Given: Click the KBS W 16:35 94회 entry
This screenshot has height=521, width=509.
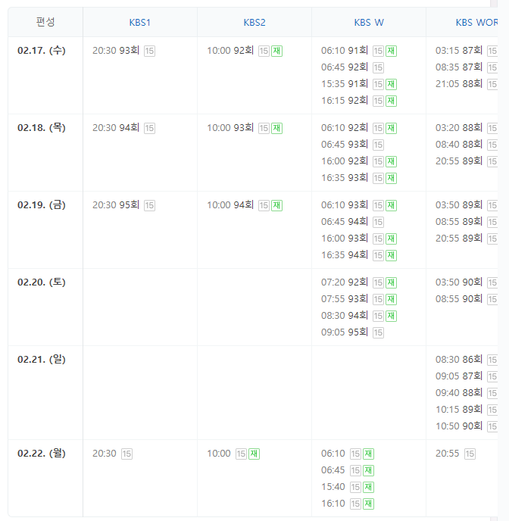Looking at the screenshot, I should 345,255.
